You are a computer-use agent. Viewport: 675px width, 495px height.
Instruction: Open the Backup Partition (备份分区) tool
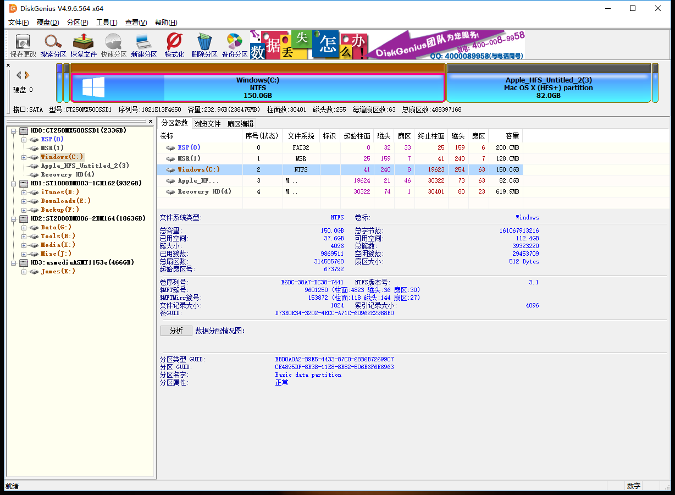(x=235, y=45)
